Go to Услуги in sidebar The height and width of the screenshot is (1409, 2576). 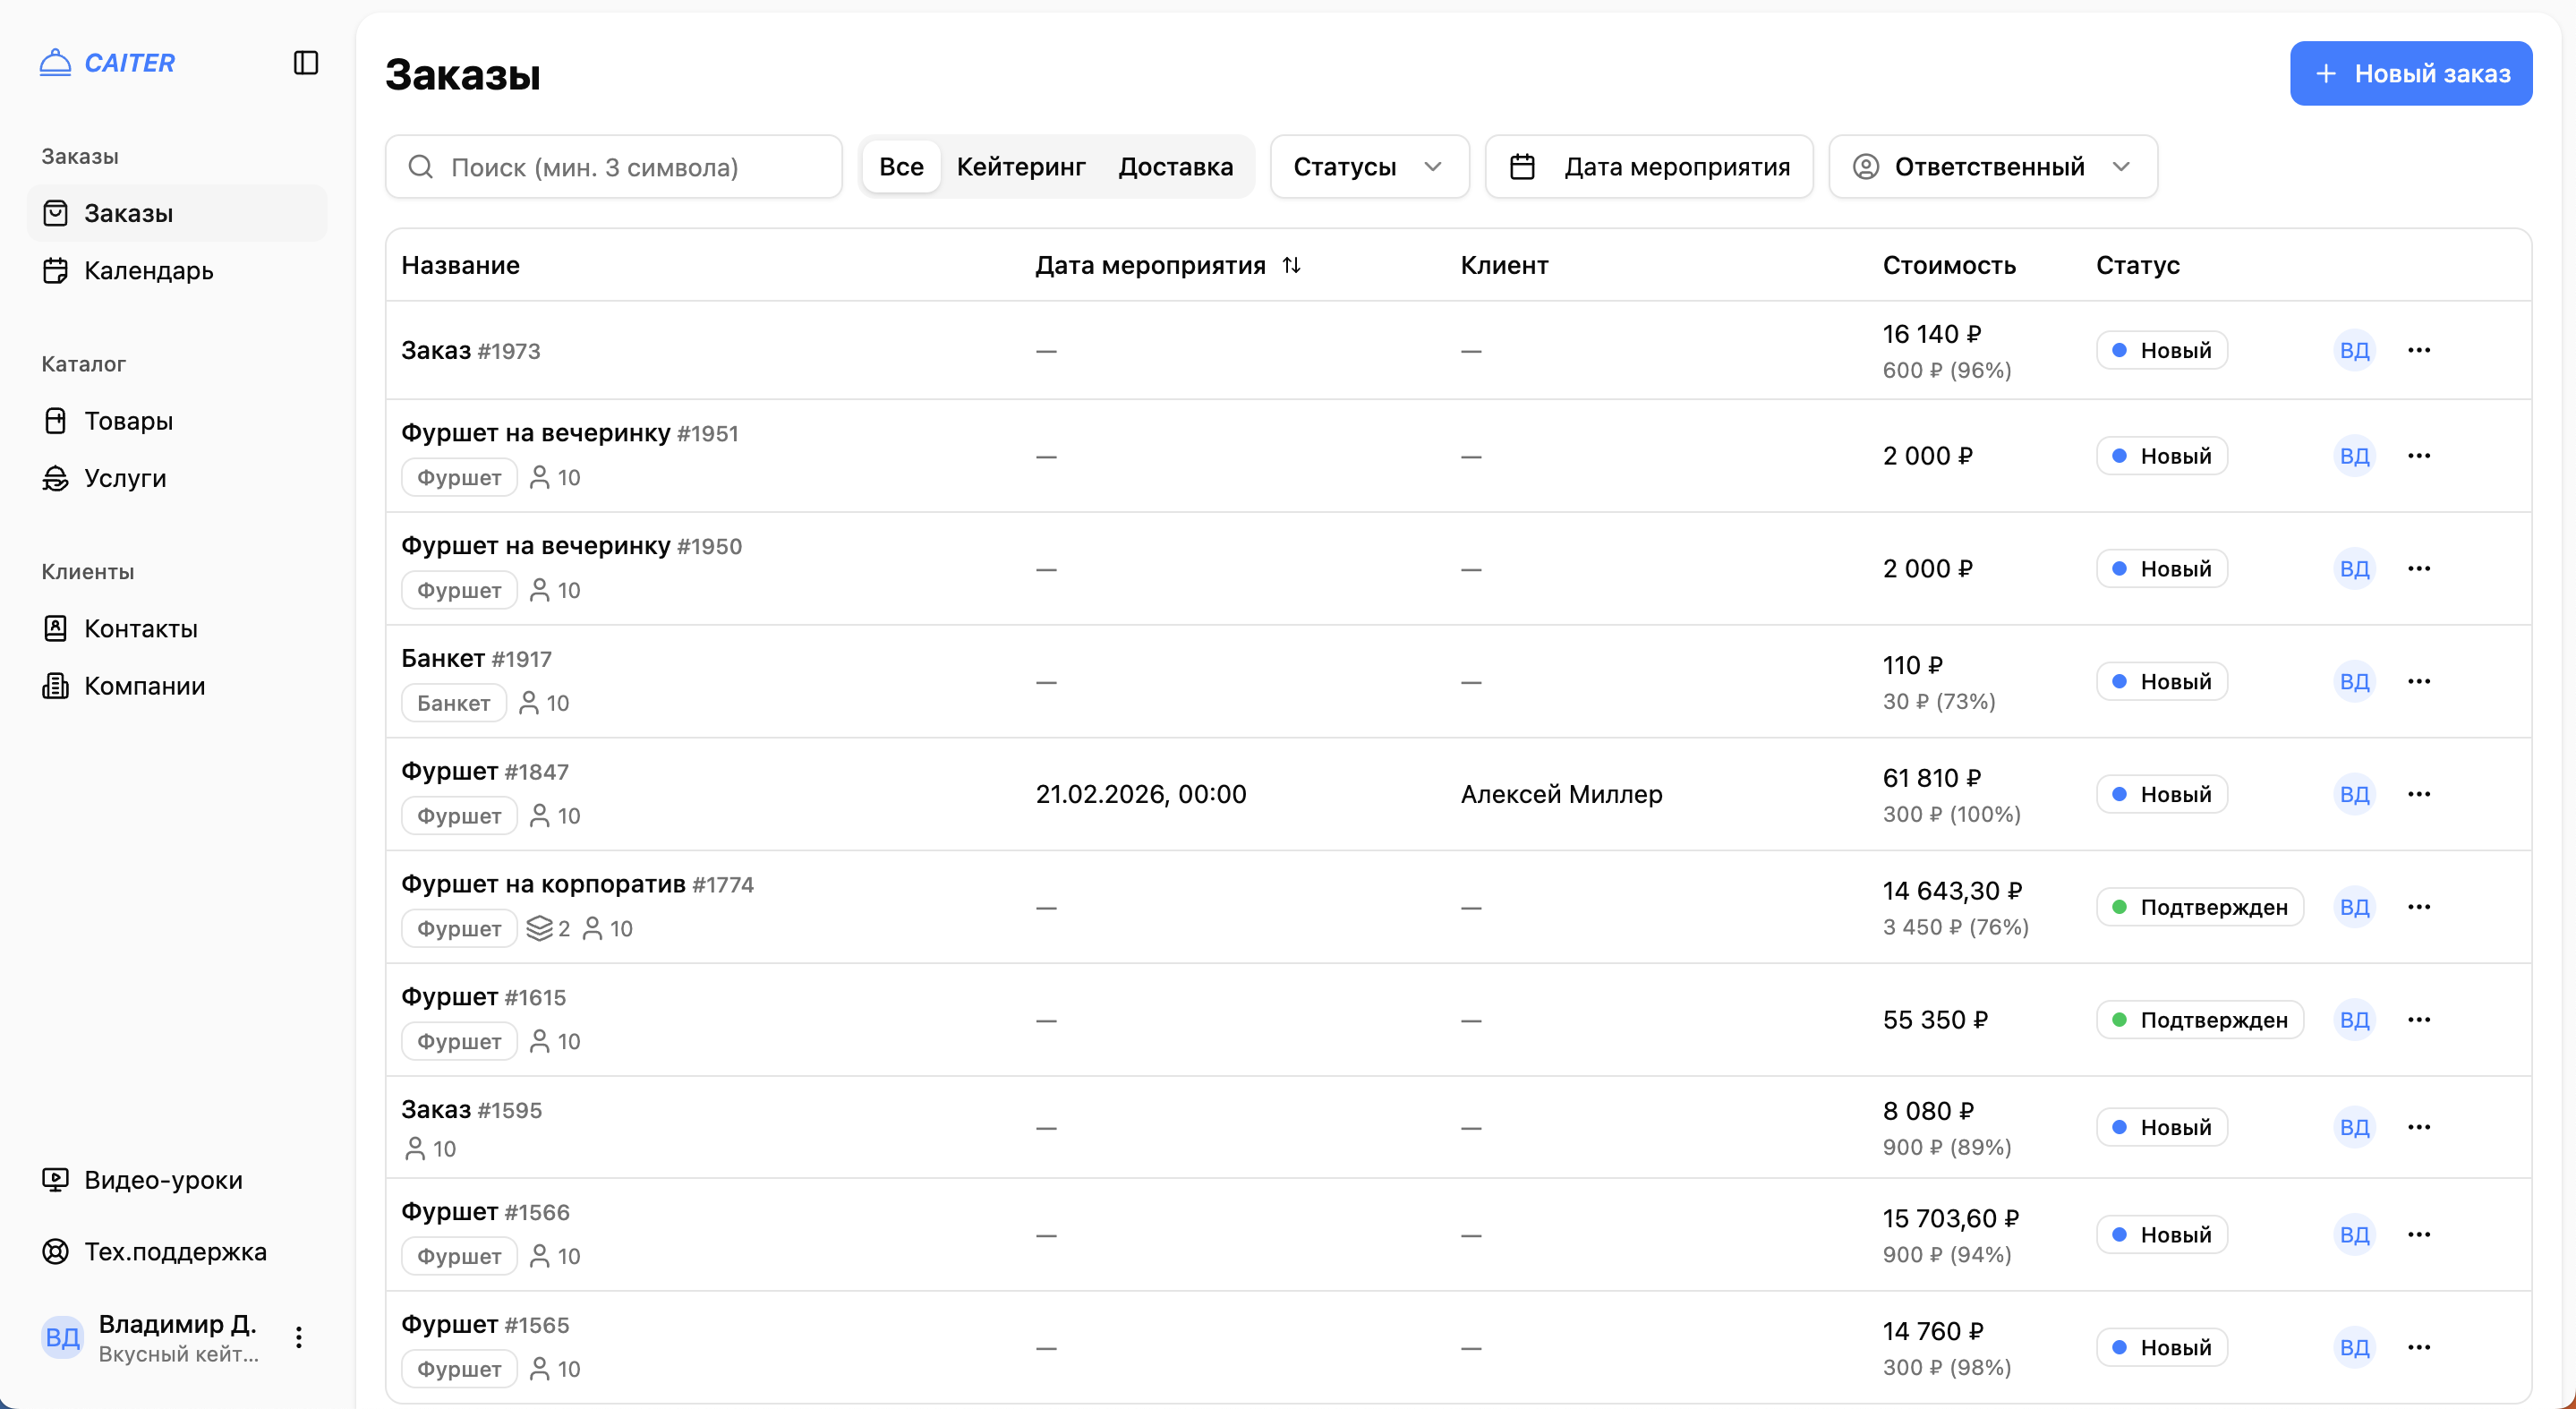125,478
